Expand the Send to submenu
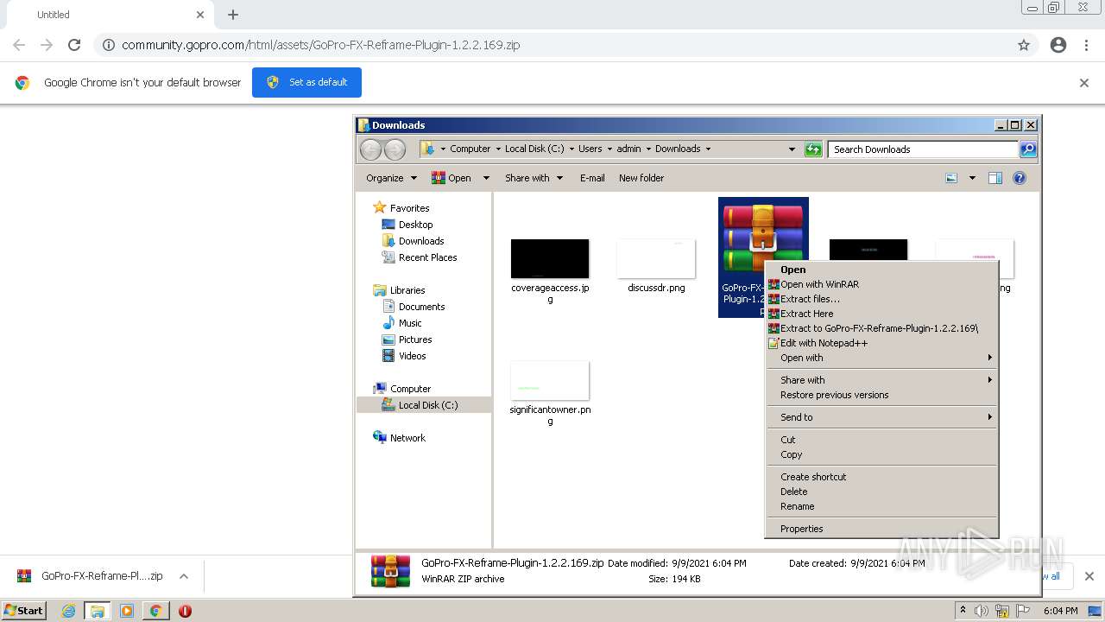The image size is (1105, 622). (881, 417)
